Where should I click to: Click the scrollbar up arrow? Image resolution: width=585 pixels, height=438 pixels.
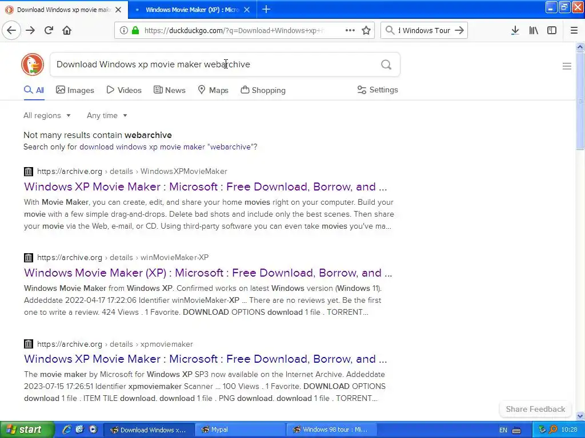click(580, 47)
